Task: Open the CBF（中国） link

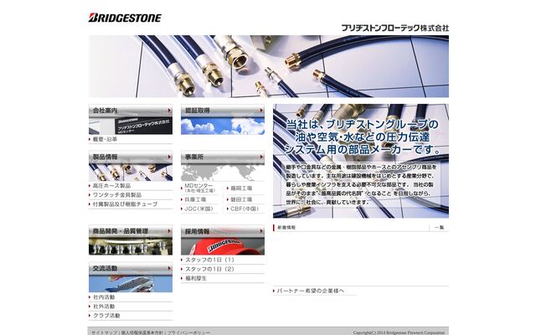Action: pos(245,209)
